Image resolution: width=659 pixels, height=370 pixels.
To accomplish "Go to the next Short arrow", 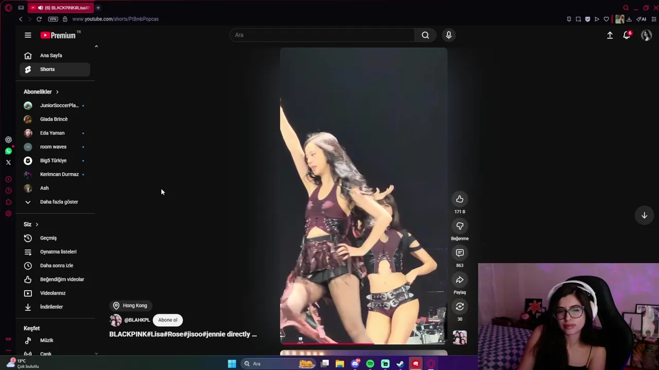I will (644, 215).
